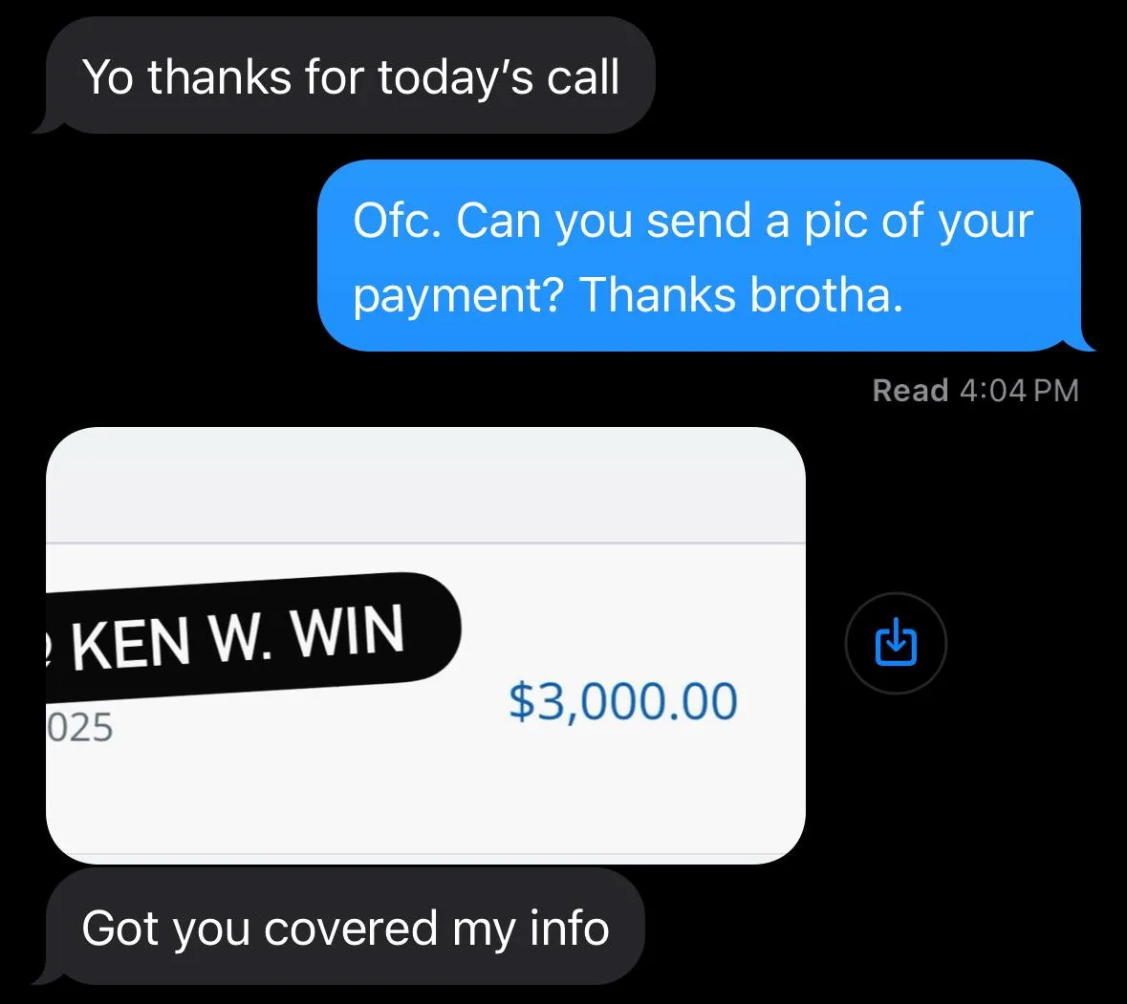Click the word "Ofc." in blue bubble
This screenshot has width=1127, height=1004.
(397, 220)
